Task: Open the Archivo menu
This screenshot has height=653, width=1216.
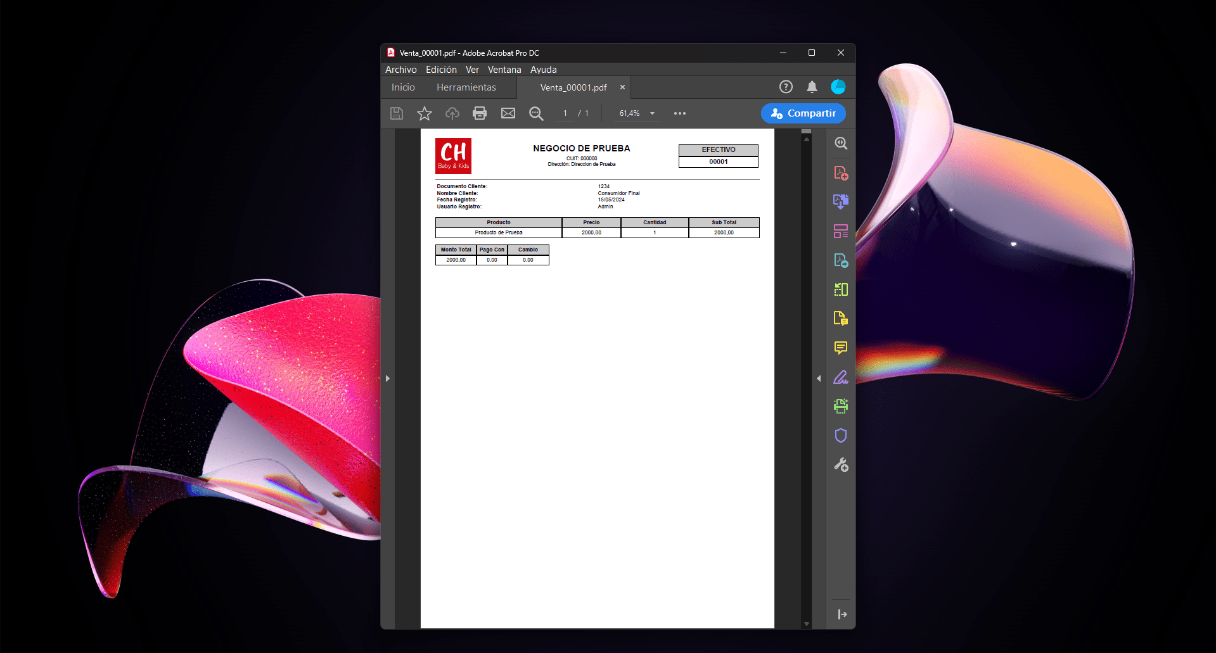Action: (x=400, y=70)
